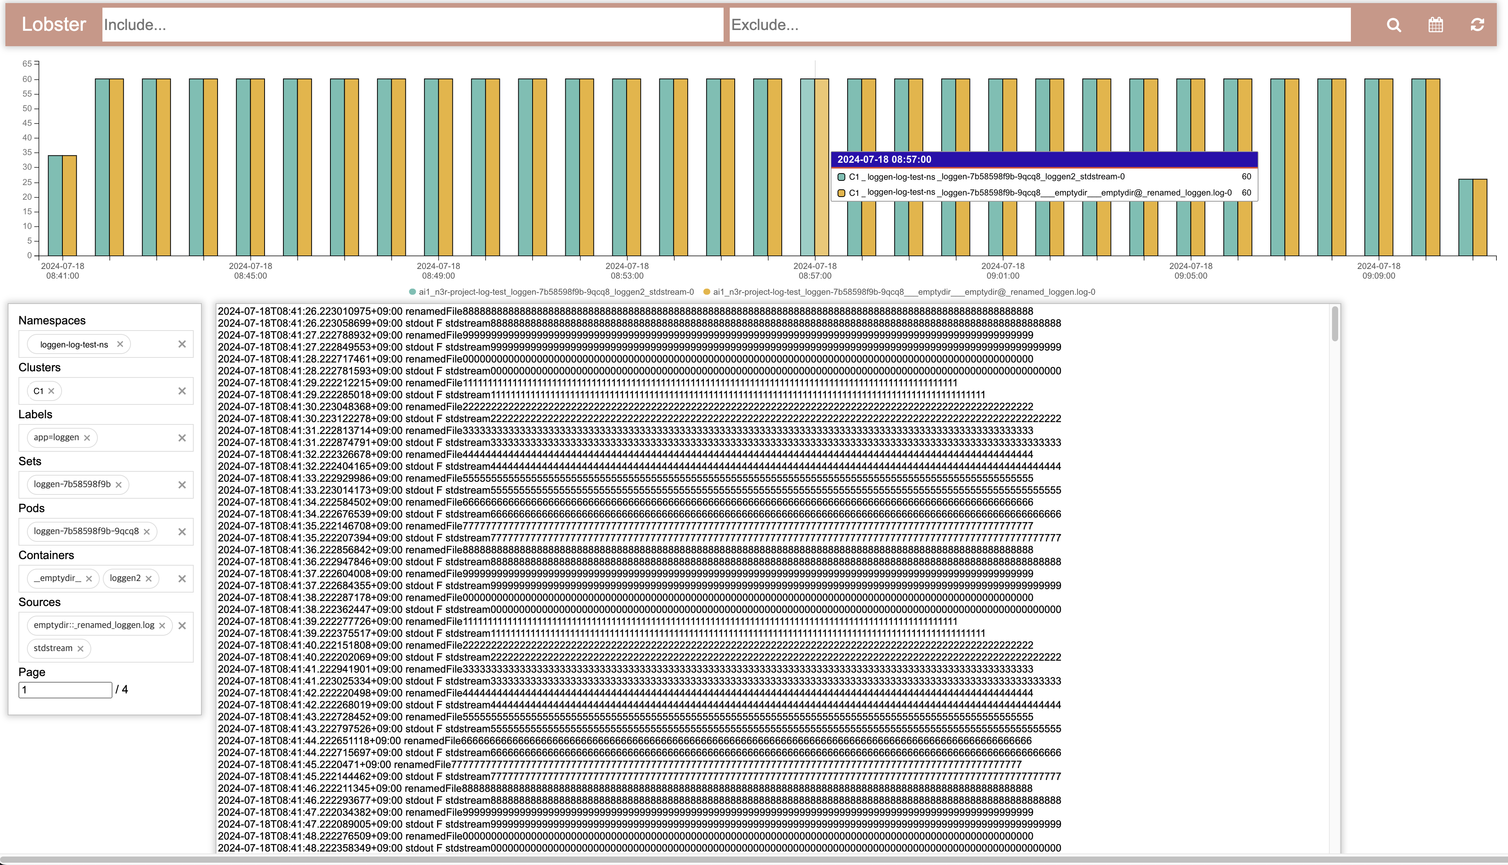Select log line 08:41:39.222375517 stdstream1111
The height and width of the screenshot is (865, 1508).
pos(602,633)
